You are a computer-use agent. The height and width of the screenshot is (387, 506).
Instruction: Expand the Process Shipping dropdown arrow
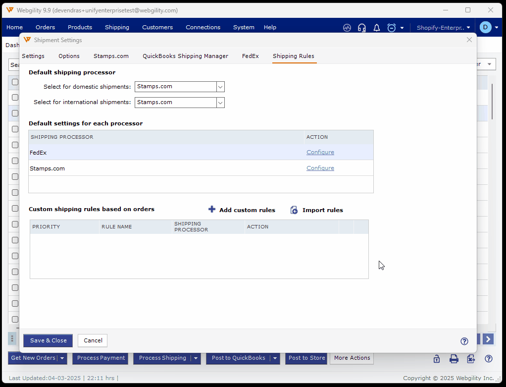pos(196,358)
